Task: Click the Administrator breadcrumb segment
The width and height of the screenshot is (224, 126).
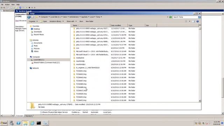Action: coord(74,17)
